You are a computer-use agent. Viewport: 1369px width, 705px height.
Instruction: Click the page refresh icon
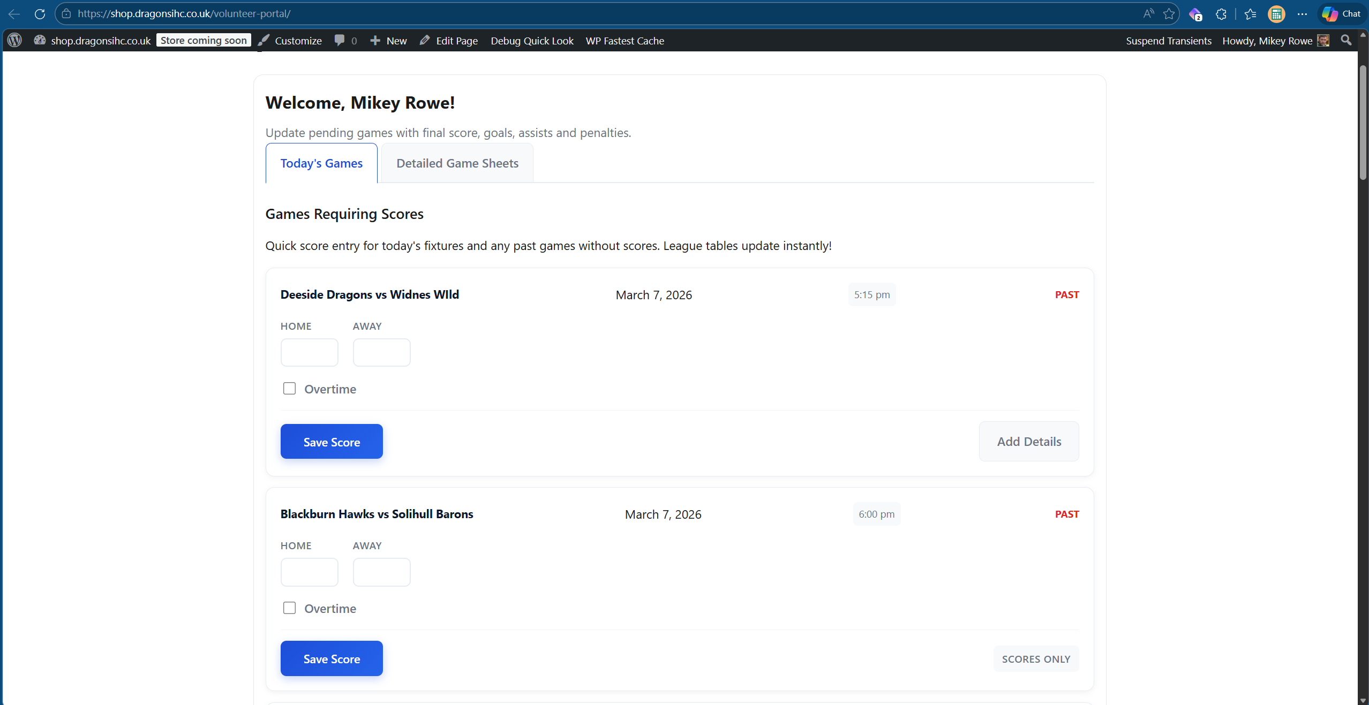point(40,13)
